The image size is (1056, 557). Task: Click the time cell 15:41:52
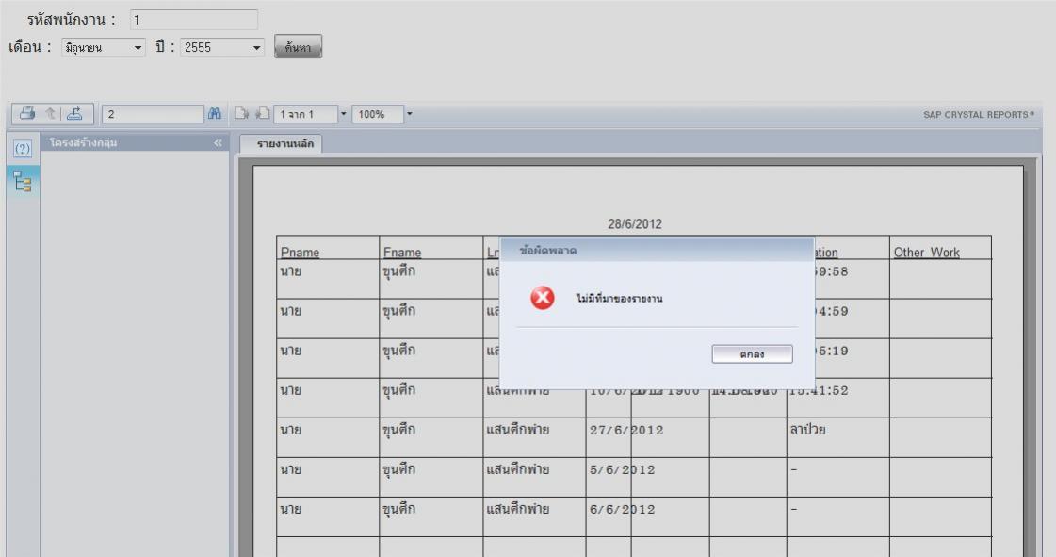pyautogui.click(x=819, y=390)
